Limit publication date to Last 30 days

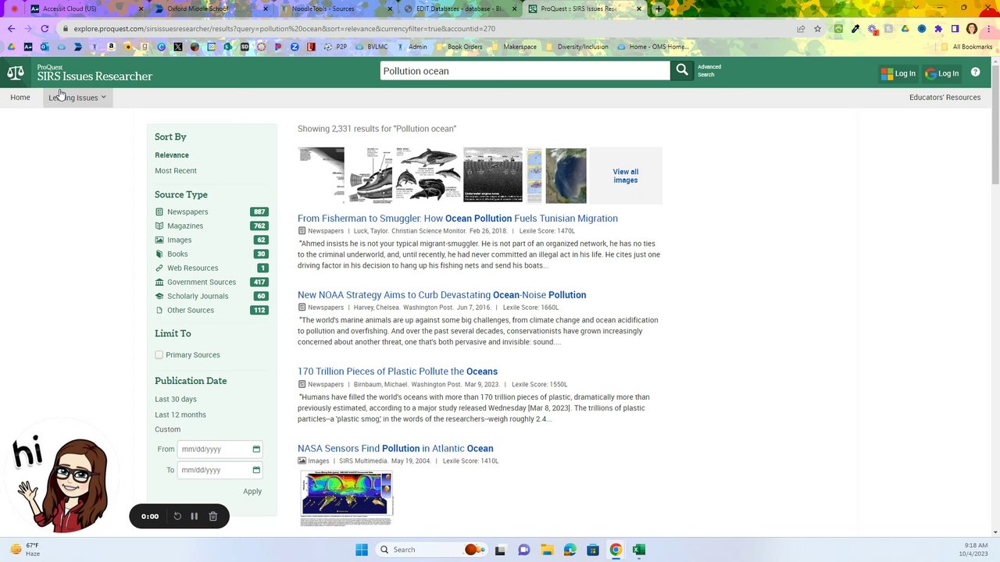[176, 399]
